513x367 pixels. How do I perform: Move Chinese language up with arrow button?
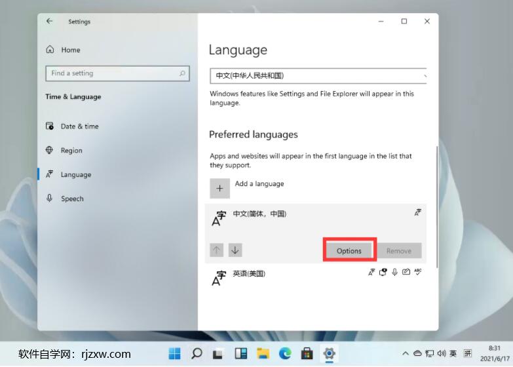click(217, 250)
